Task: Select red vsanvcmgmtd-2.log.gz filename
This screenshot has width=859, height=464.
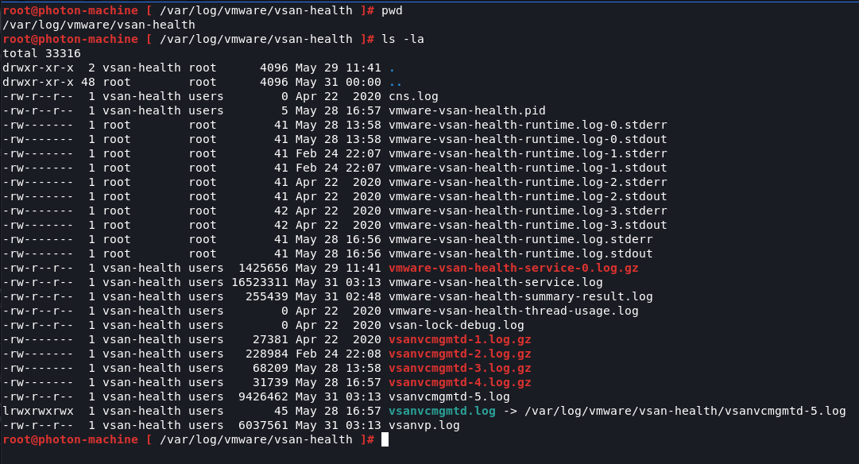Action: (459, 354)
